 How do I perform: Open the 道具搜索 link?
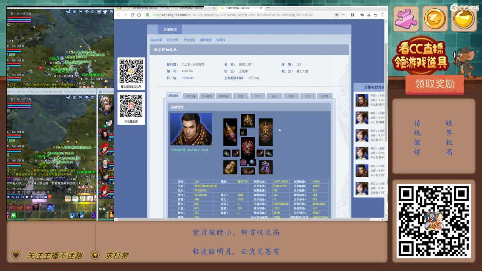[206, 40]
